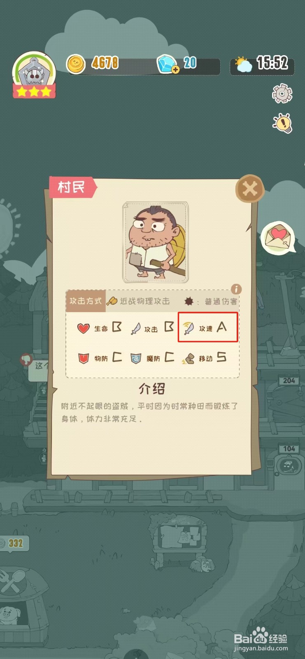Click the villager character portrait
This screenshot has height=659, width=305.
pyautogui.click(x=156, y=242)
